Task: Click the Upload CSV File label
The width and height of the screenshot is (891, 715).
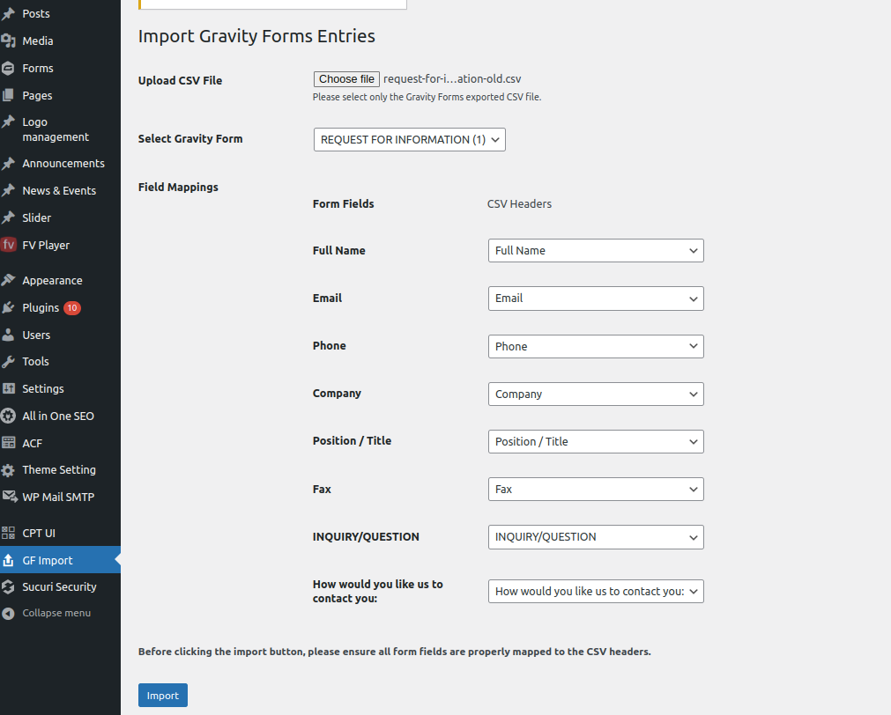Action: click(180, 81)
